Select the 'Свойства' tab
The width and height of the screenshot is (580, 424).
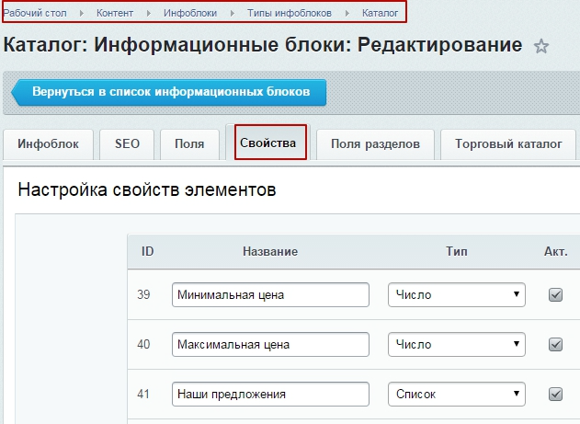(268, 143)
